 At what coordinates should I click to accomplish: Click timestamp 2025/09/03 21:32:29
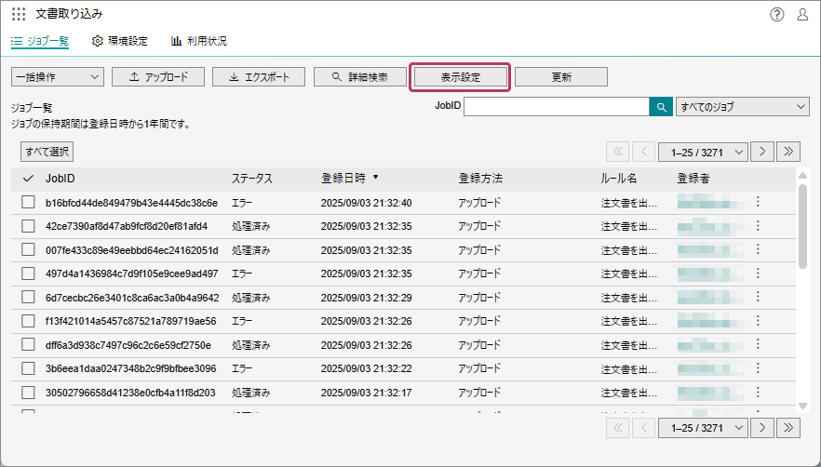366,298
